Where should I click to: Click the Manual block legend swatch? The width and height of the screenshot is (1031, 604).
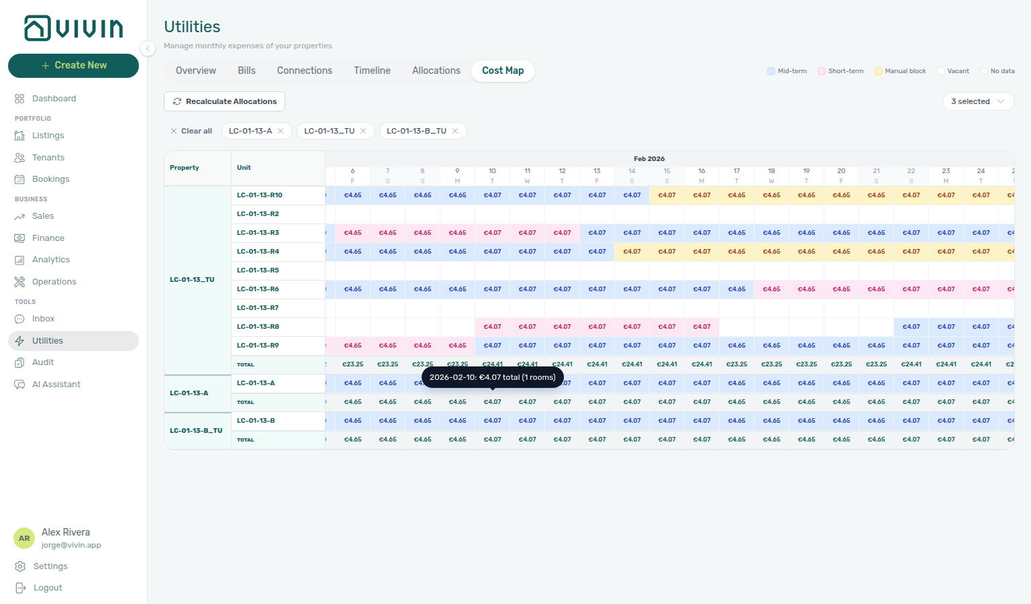[x=879, y=71]
